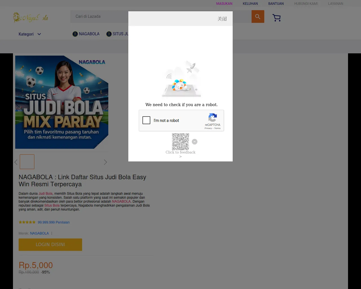Click the LOGIN DISINI button
Viewport: 361px width, 289px height.
point(50,245)
